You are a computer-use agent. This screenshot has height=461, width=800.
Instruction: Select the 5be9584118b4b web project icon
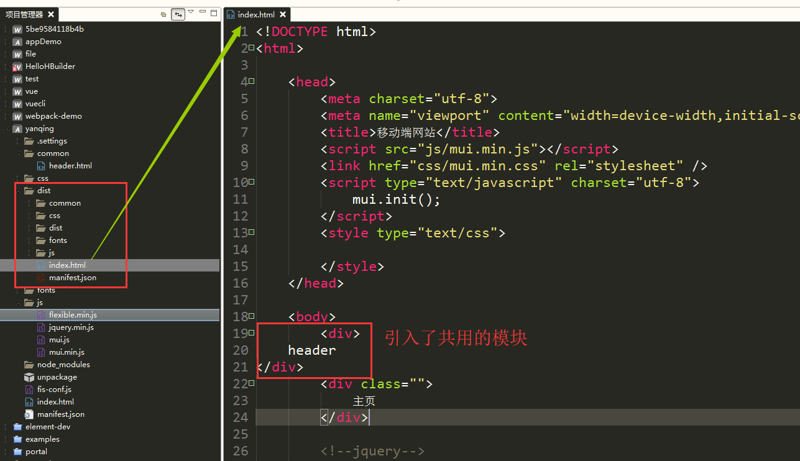pyautogui.click(x=17, y=29)
